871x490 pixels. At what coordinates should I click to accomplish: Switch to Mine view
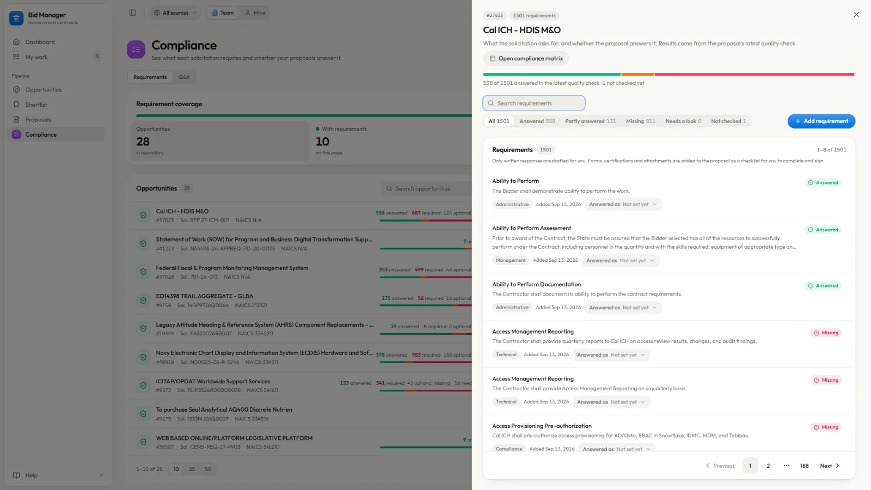255,13
